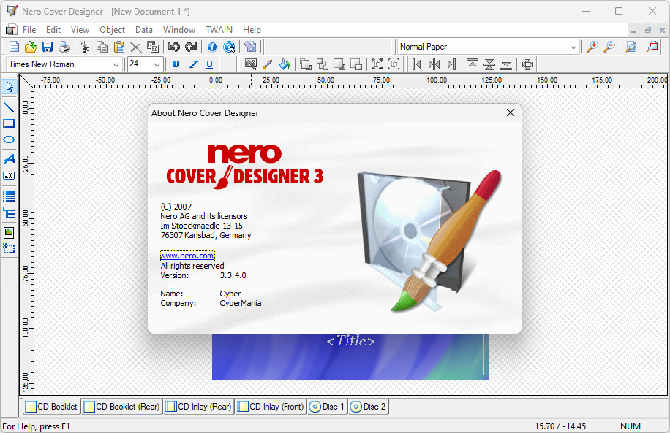
Task: Close the About Nero Cover Designer dialog
Action: (511, 112)
